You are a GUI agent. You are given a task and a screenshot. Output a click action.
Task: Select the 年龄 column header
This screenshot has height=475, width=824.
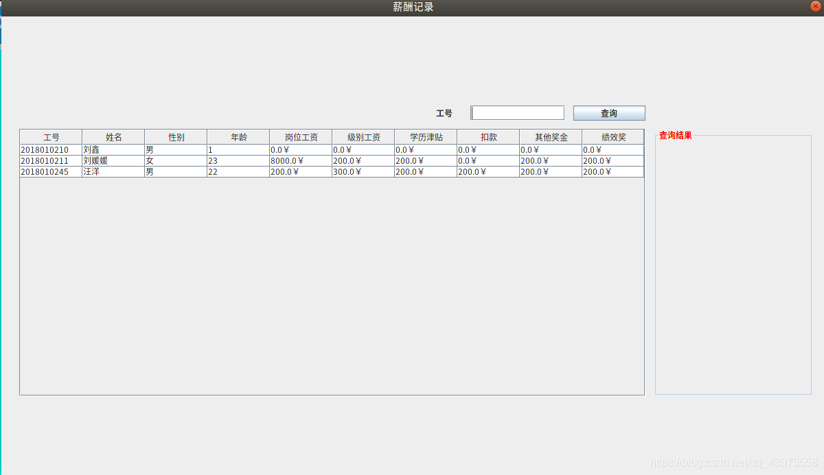click(238, 137)
